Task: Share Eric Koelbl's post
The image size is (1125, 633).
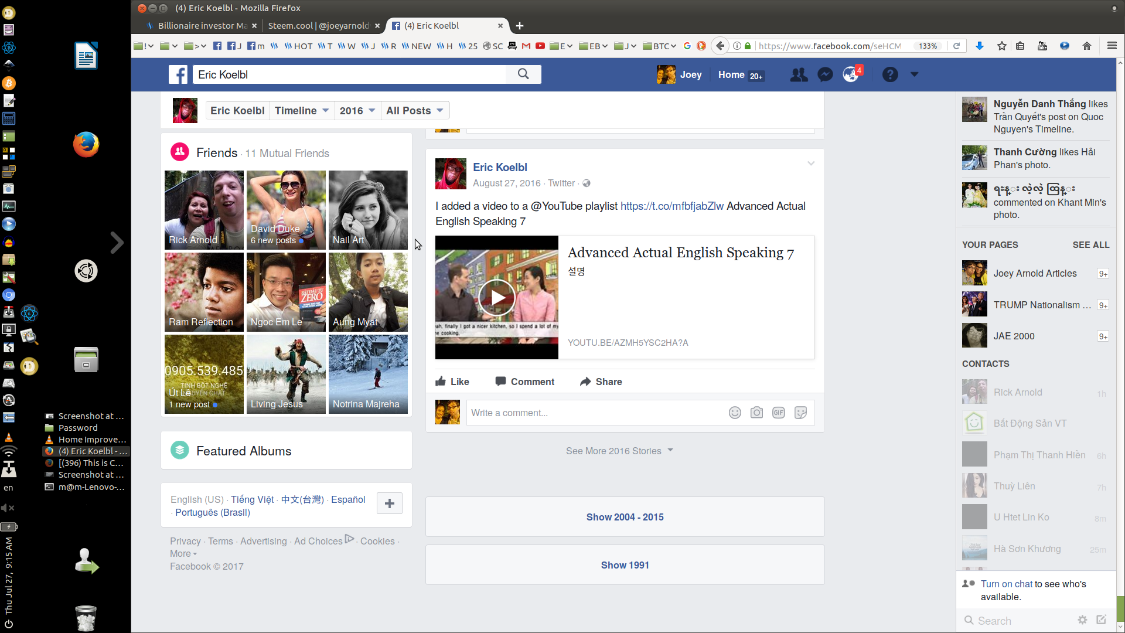Action: (x=601, y=382)
